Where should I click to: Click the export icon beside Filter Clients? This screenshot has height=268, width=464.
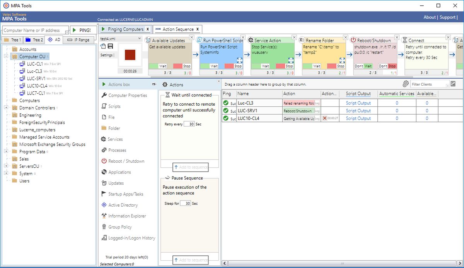tap(453, 84)
